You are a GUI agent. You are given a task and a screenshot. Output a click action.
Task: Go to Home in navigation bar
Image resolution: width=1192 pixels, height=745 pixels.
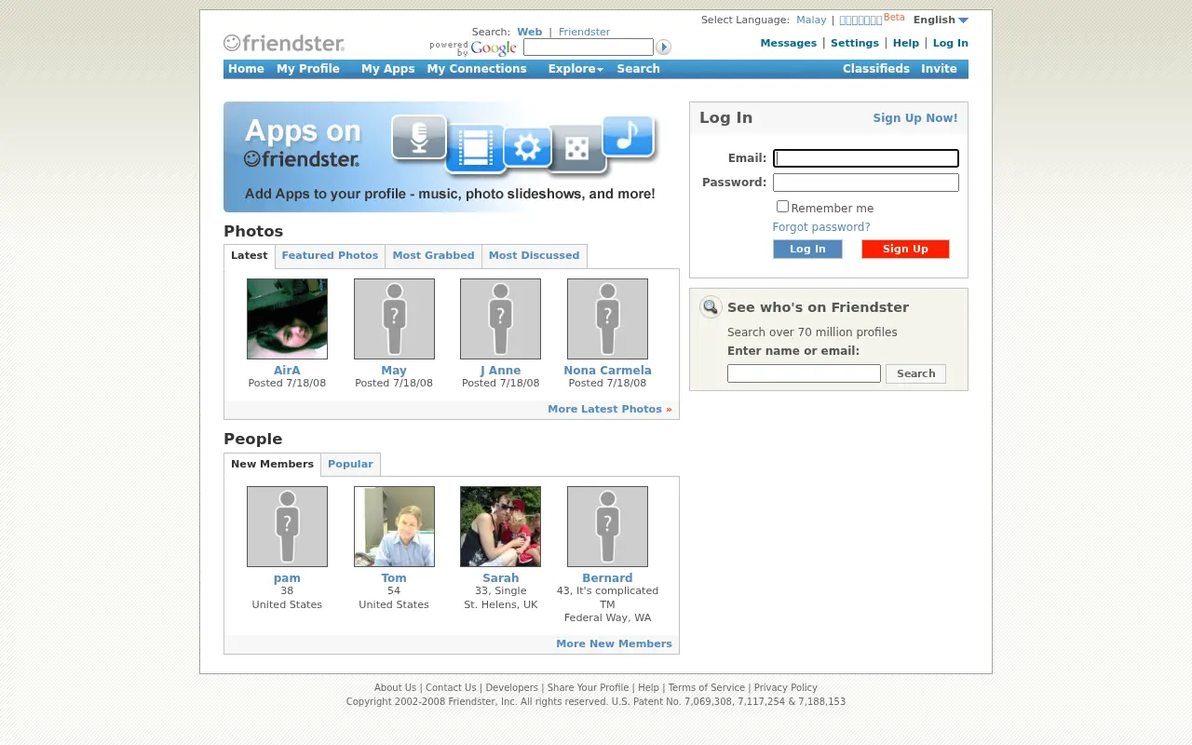[x=246, y=69]
